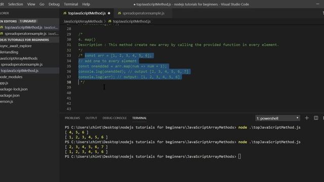Expand the fileHandling folder

click(x=29, y=52)
